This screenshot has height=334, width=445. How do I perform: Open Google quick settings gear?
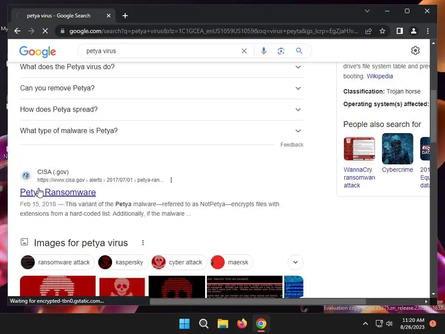coord(415,50)
